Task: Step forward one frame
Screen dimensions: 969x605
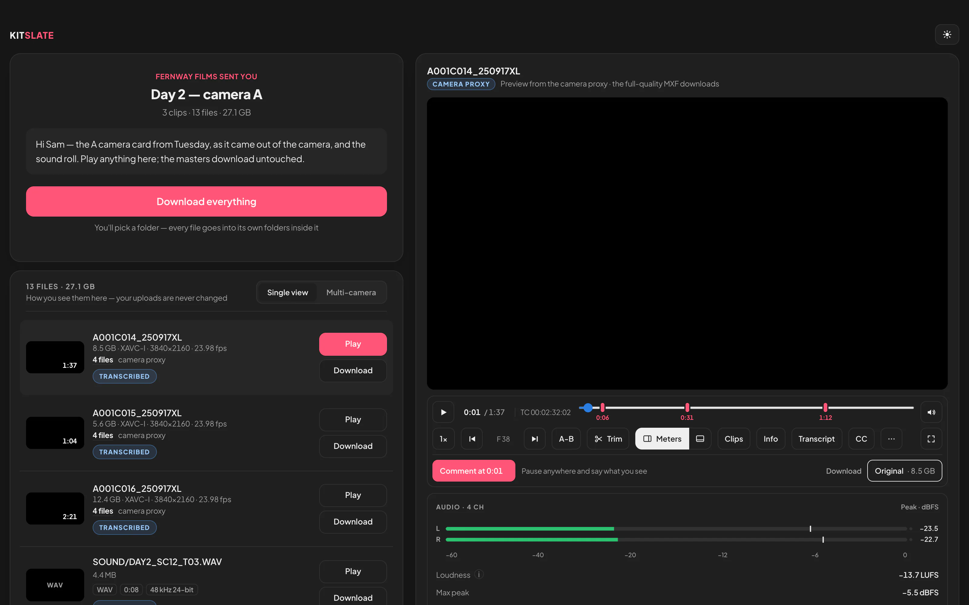Action: (534, 439)
